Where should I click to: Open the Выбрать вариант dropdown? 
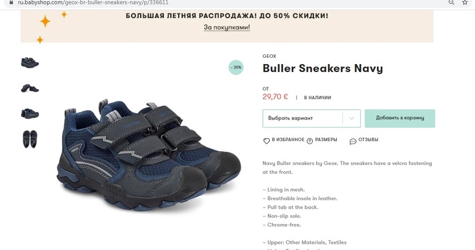(312, 118)
